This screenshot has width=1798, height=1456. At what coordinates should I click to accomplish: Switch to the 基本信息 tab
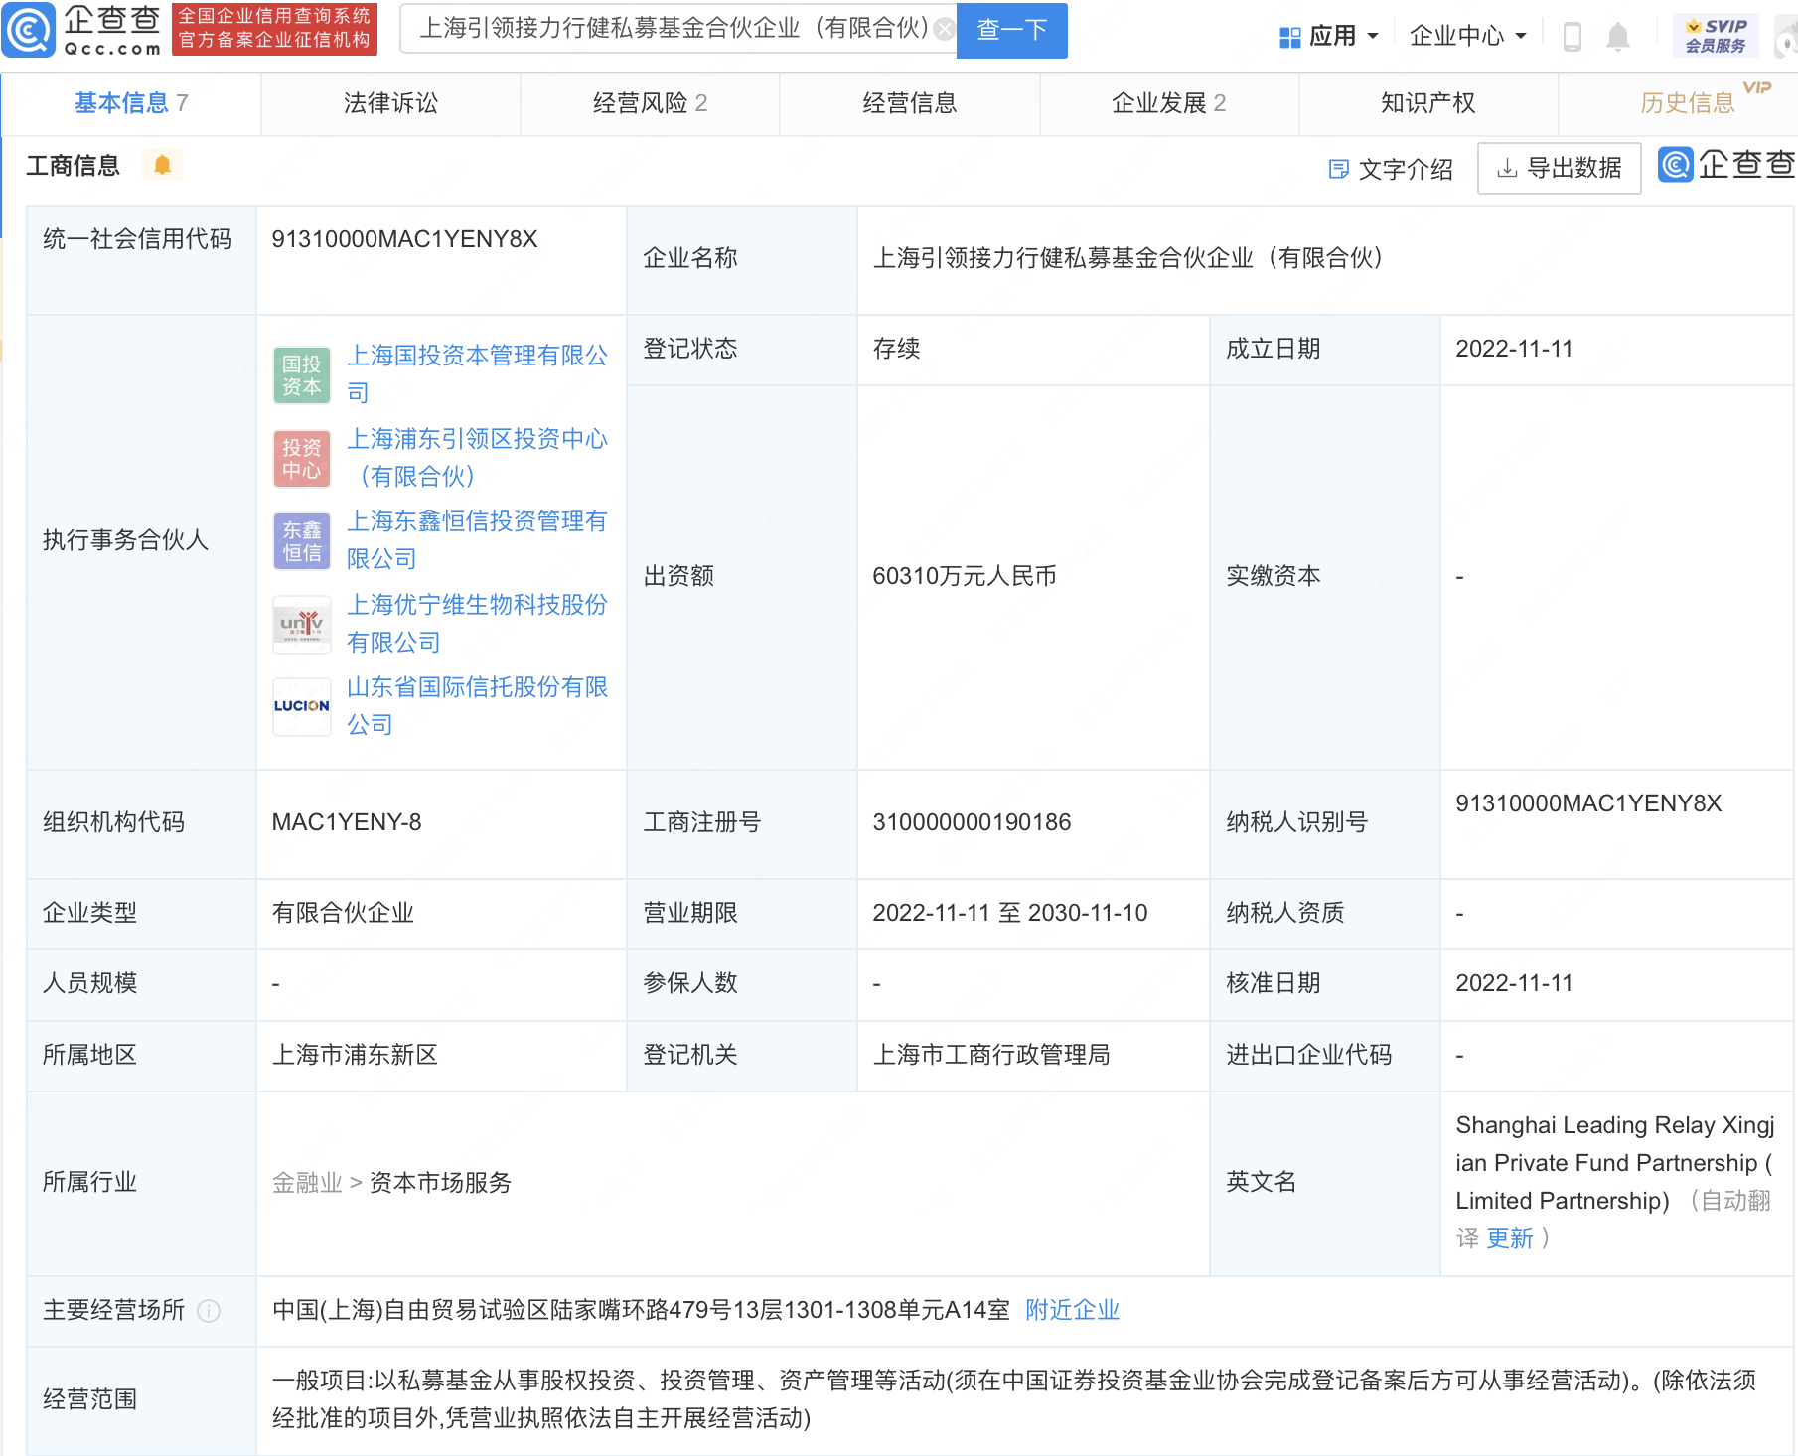[131, 103]
